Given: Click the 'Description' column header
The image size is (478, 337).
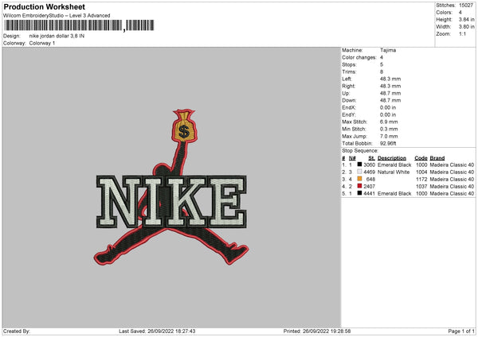Looking at the screenshot, I should click(x=392, y=158).
